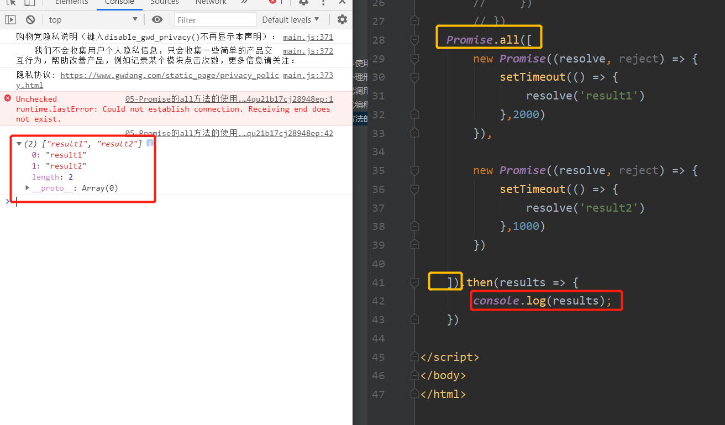Click the </html> tag on line 47
This screenshot has height=425, width=725.
coord(443,394)
